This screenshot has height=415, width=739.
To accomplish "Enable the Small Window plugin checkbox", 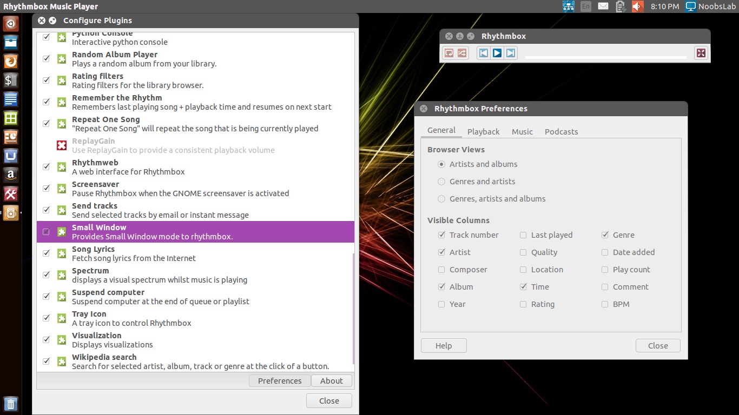I will pos(46,232).
